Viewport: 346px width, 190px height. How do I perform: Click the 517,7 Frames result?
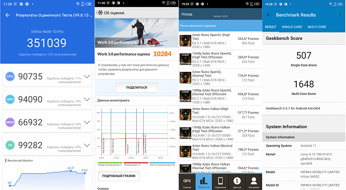[248, 113]
